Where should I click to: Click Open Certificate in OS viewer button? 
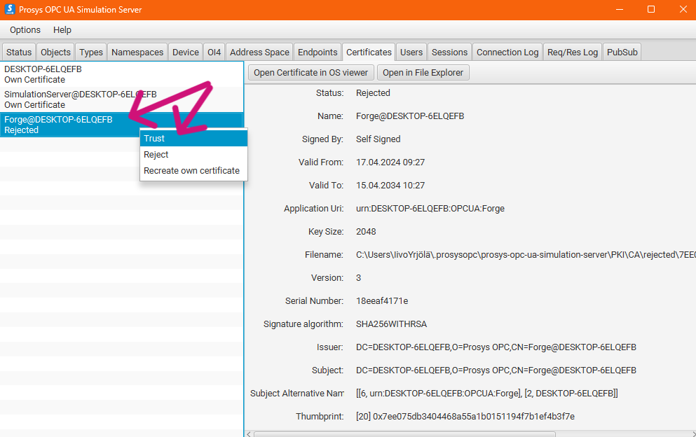click(311, 73)
